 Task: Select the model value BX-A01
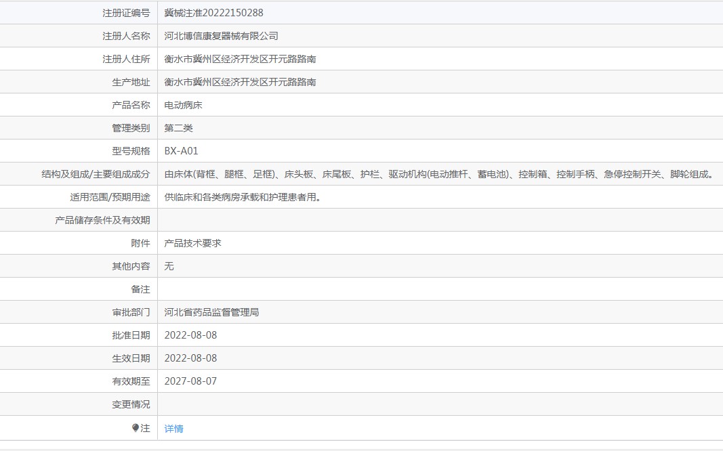pos(181,151)
